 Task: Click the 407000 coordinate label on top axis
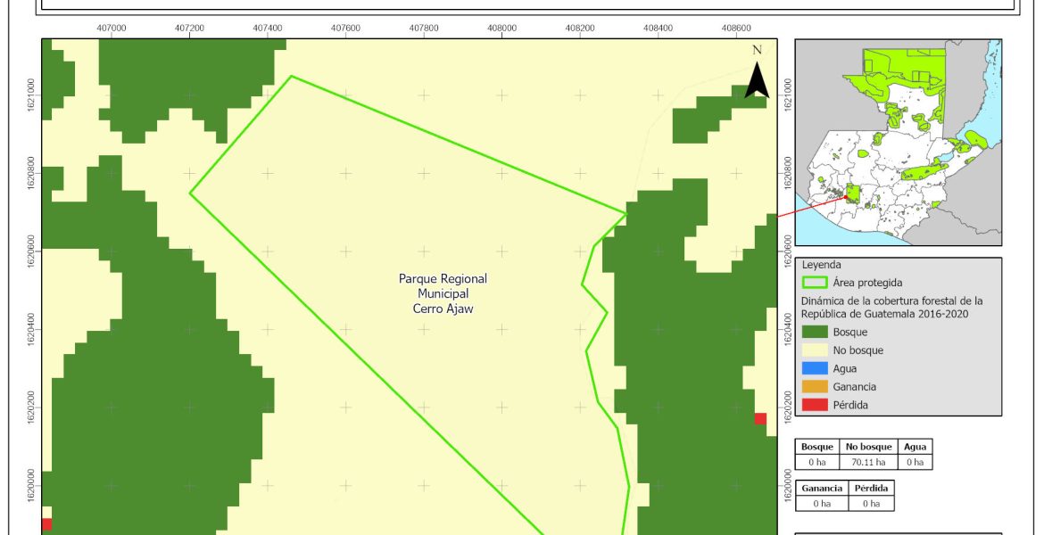coord(111,29)
